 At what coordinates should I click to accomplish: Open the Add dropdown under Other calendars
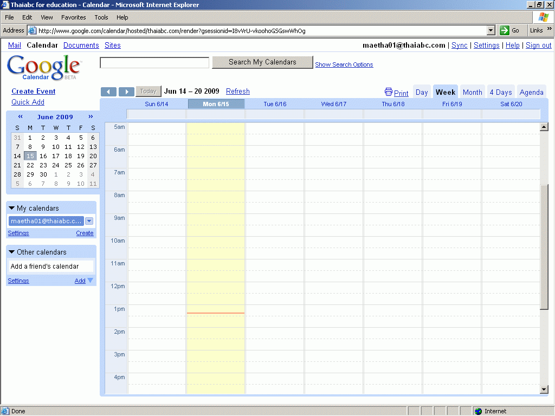(x=90, y=281)
